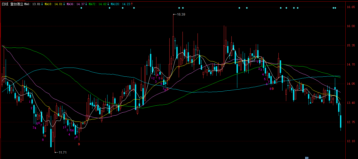Click the 日线 daily period label
The width and height of the screenshot is (358, 159).
pos(5,4)
